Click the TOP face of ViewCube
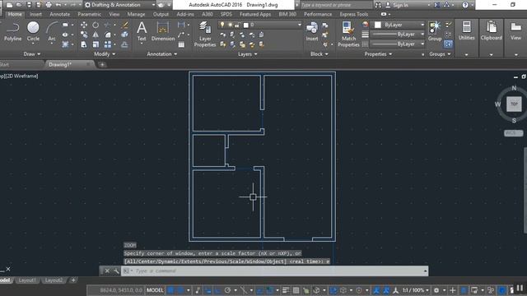Screen dimensions: 527x296 514,104
